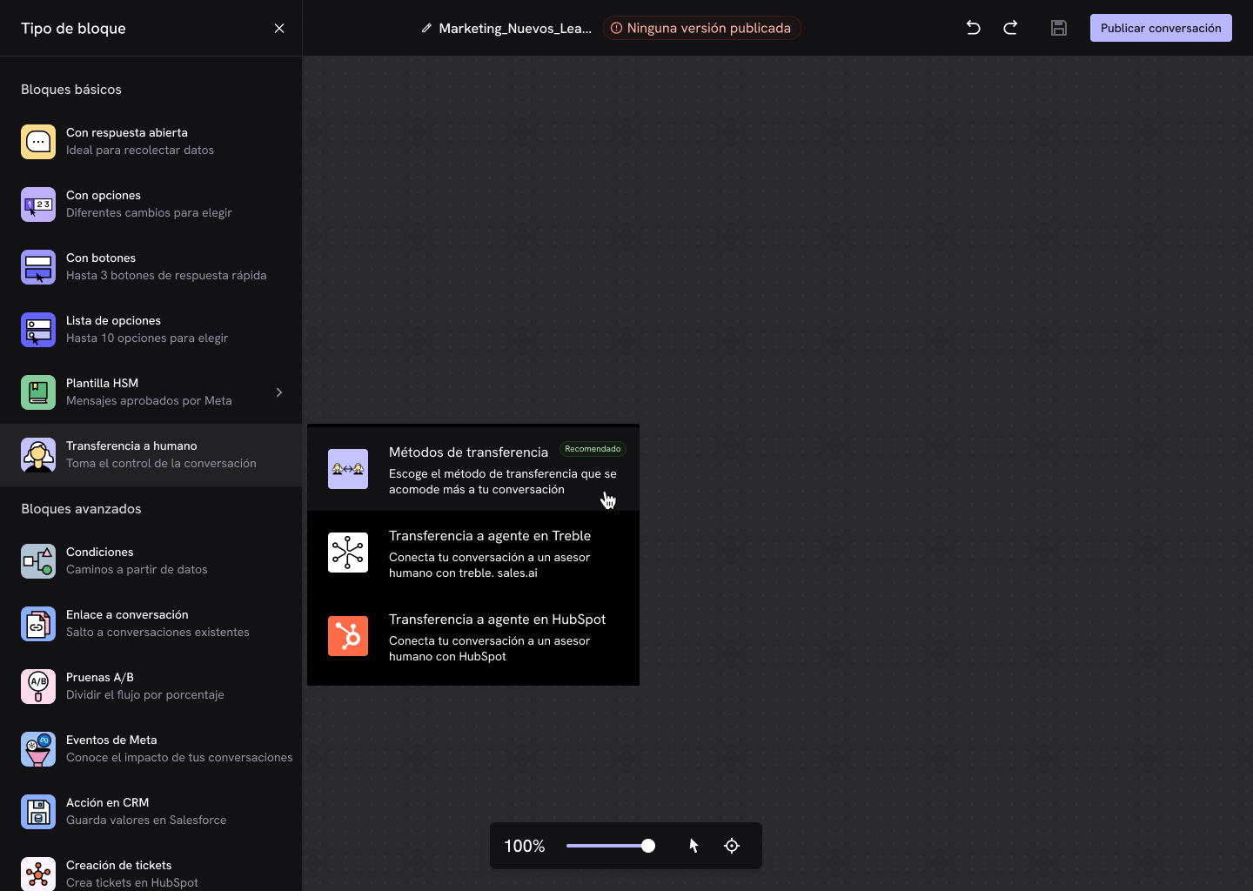Select Toma el control de la conversación

[161, 464]
